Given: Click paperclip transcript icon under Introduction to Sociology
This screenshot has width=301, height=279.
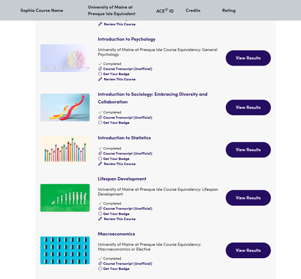Looking at the screenshot, I should pos(100,118).
